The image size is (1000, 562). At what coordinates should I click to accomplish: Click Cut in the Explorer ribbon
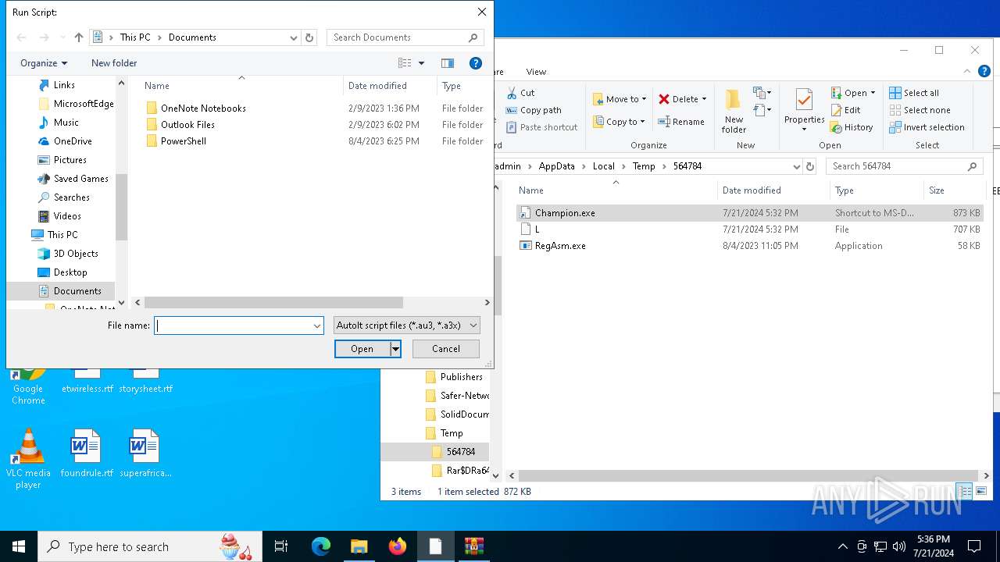point(520,93)
